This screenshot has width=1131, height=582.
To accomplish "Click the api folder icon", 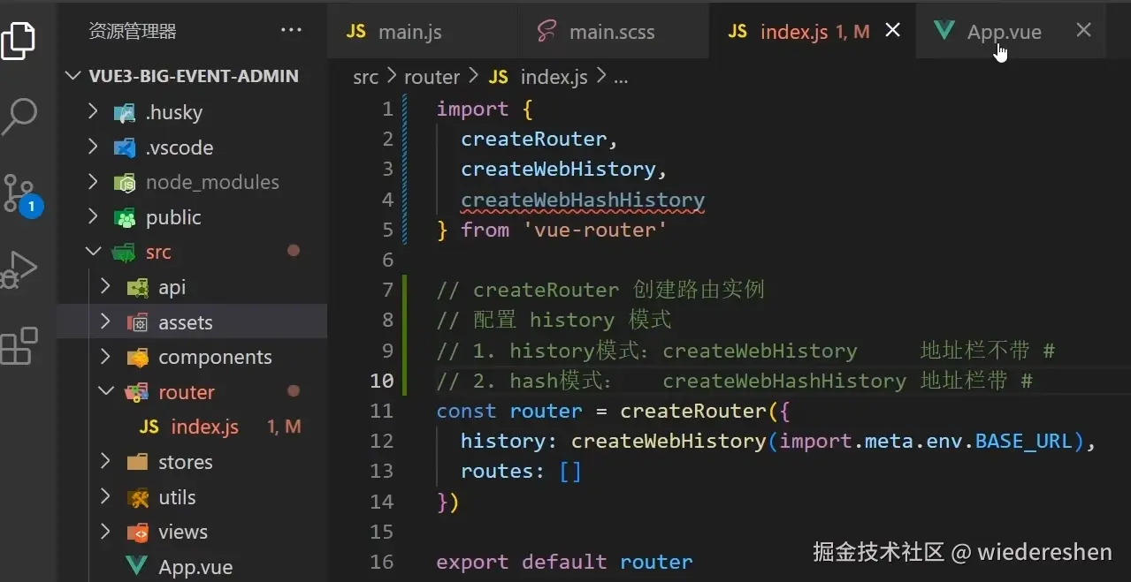I will coord(137,287).
